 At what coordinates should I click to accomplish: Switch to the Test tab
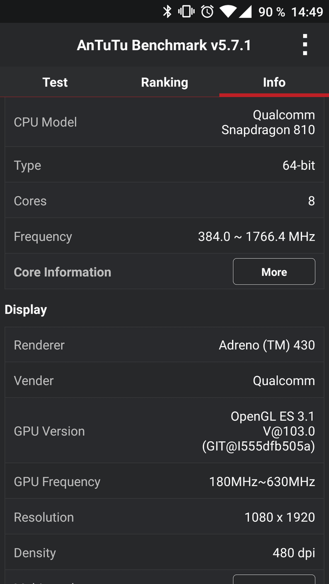(x=55, y=82)
